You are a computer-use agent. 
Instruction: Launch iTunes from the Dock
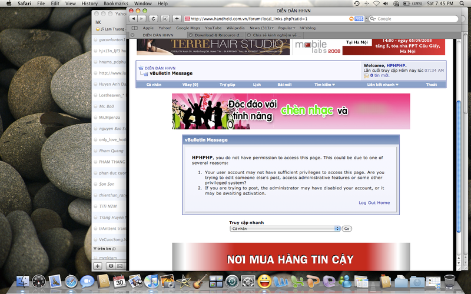pyautogui.click(x=151, y=282)
